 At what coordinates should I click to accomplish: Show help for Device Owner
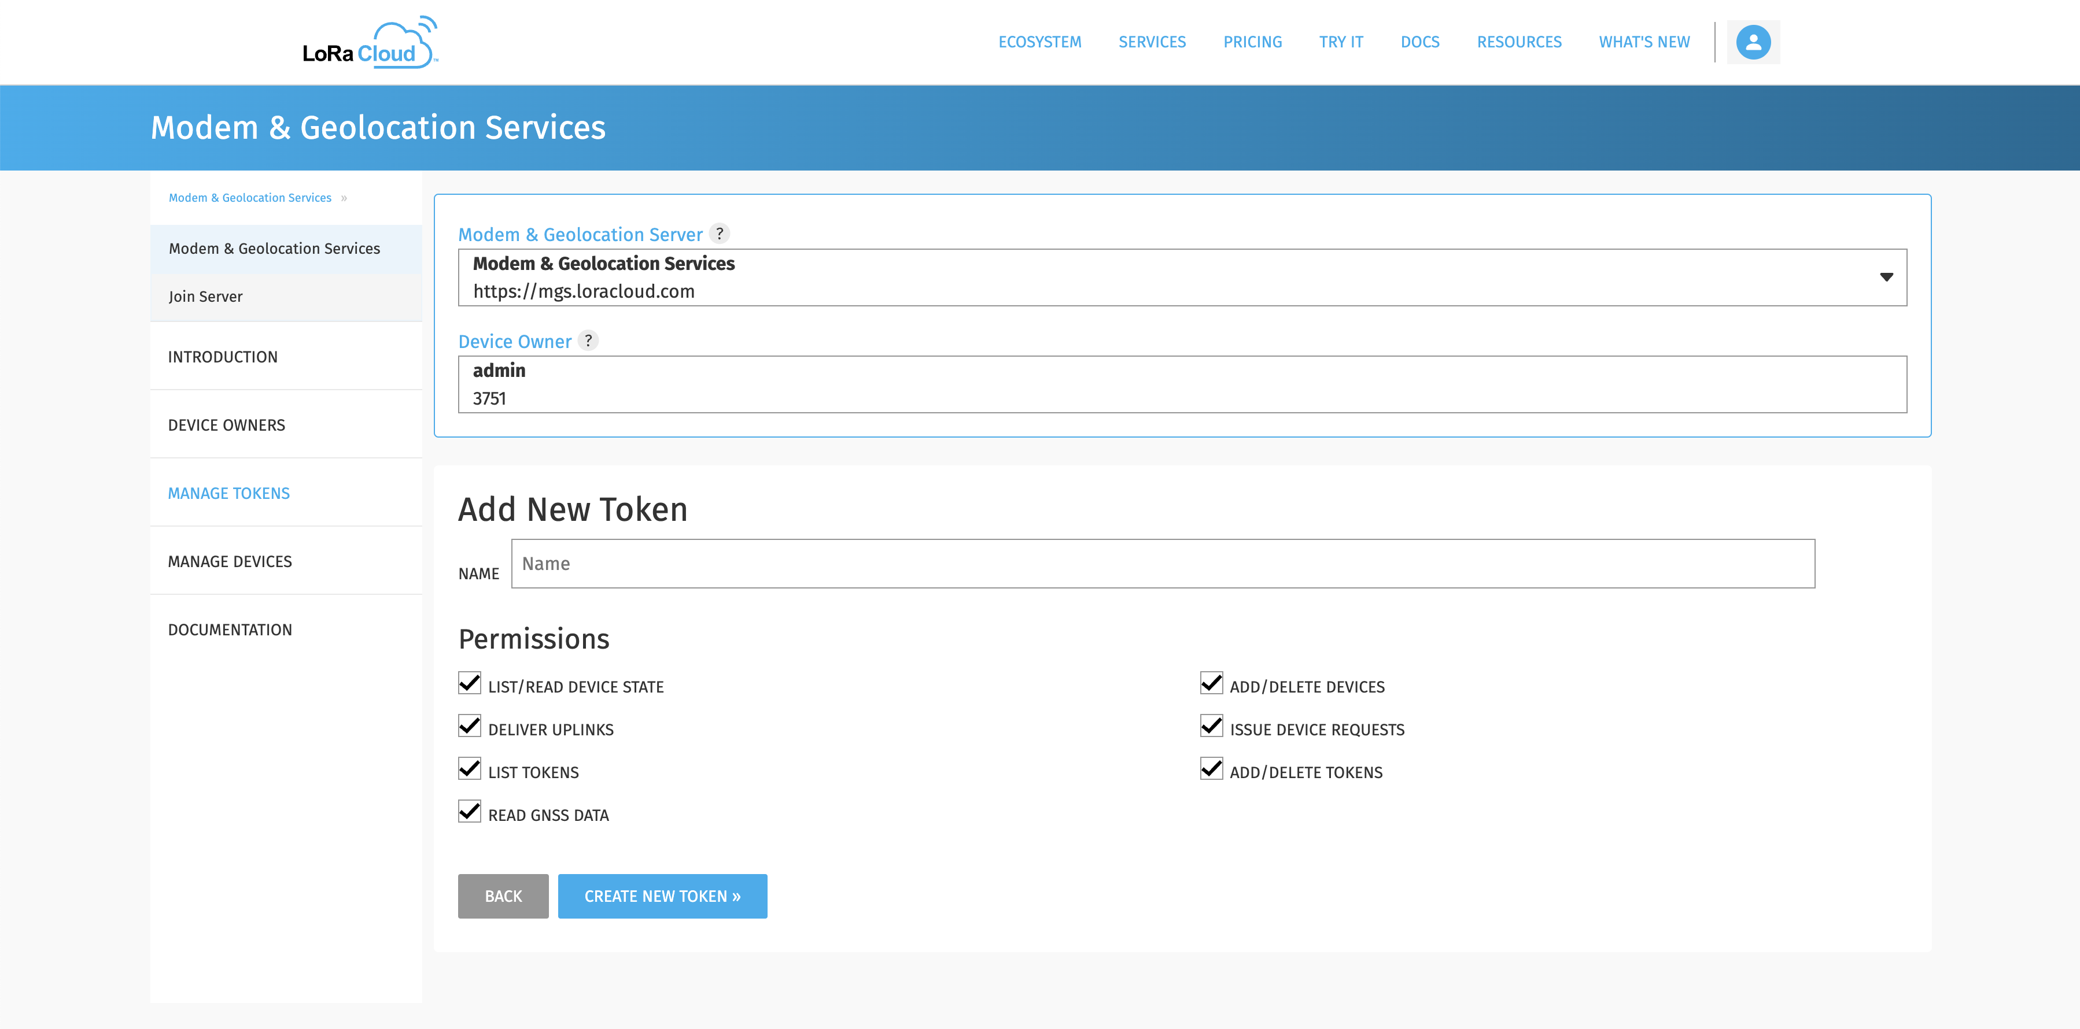click(x=589, y=340)
